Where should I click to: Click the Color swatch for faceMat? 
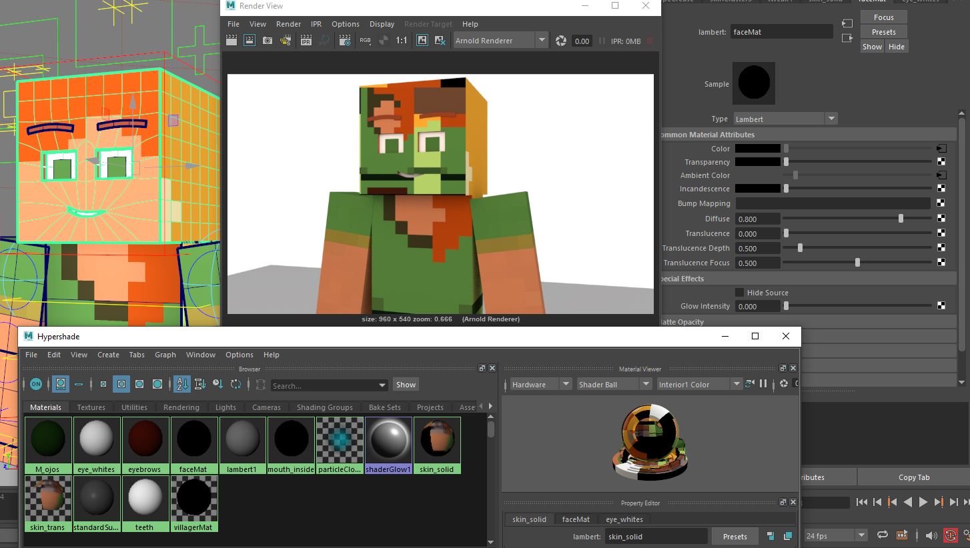[x=757, y=149]
